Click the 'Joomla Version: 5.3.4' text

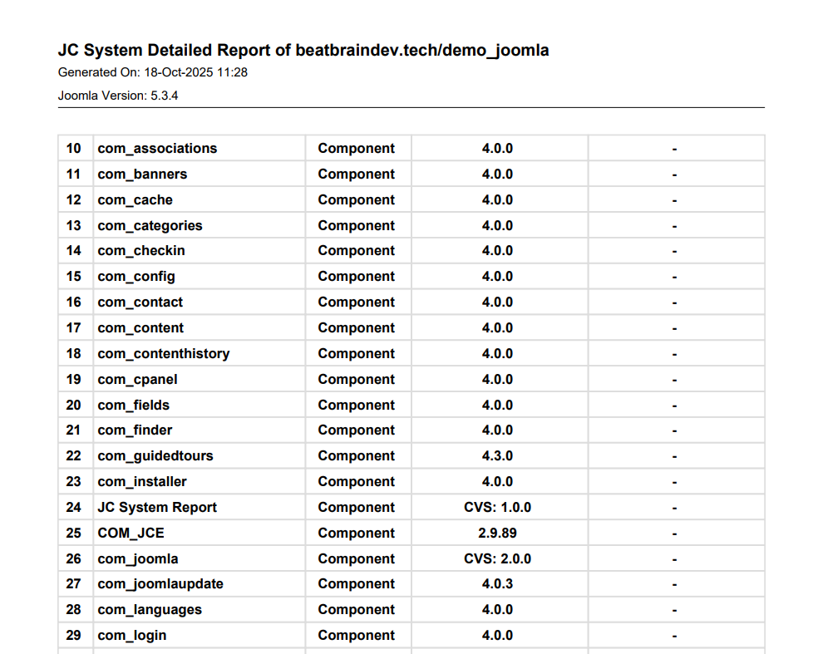tap(118, 96)
